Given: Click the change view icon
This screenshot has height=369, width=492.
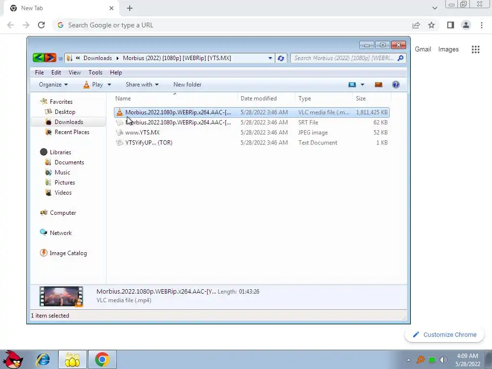Looking at the screenshot, I should (352, 85).
